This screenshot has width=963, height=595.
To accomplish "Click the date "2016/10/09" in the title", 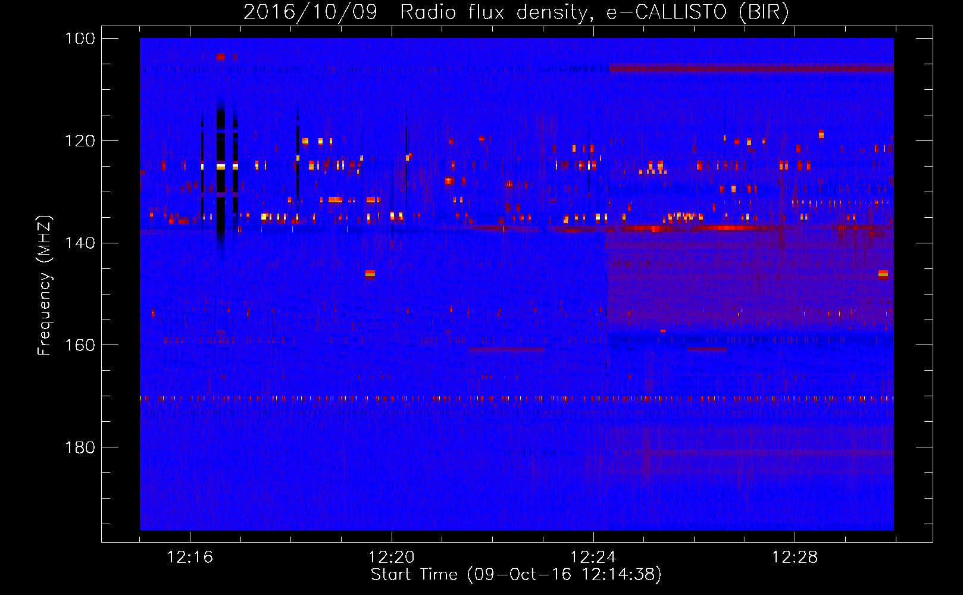I will point(310,12).
